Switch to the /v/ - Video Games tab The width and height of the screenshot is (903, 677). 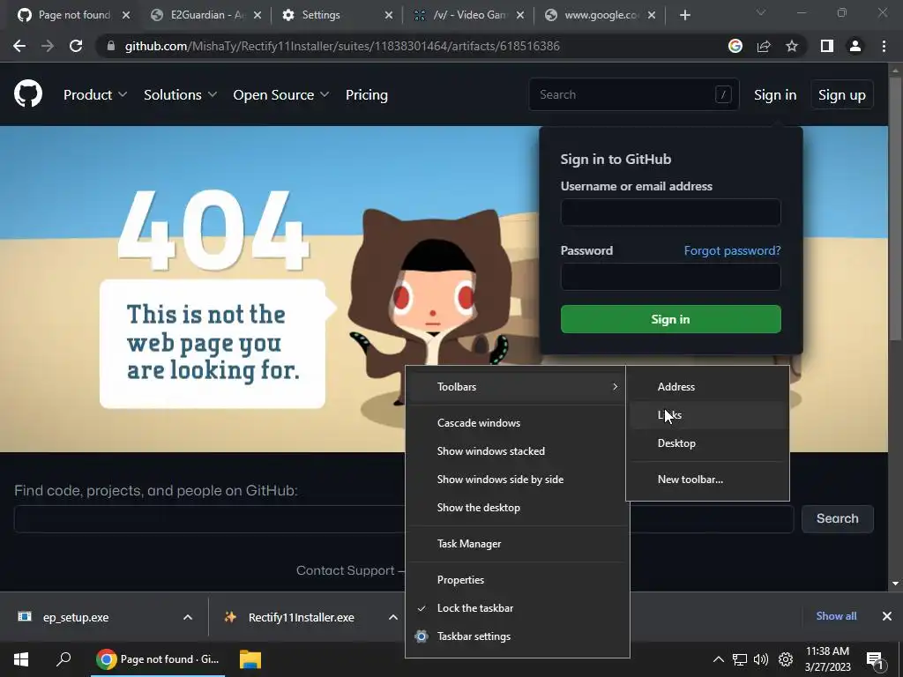[x=467, y=15]
